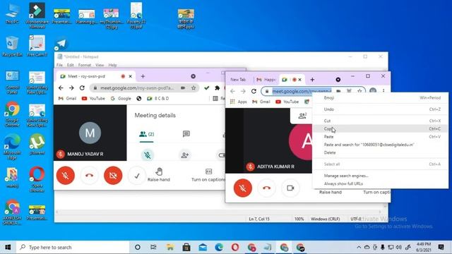
Task: Toggle camera in MANOJ YADAV R window
Action: pos(113,176)
